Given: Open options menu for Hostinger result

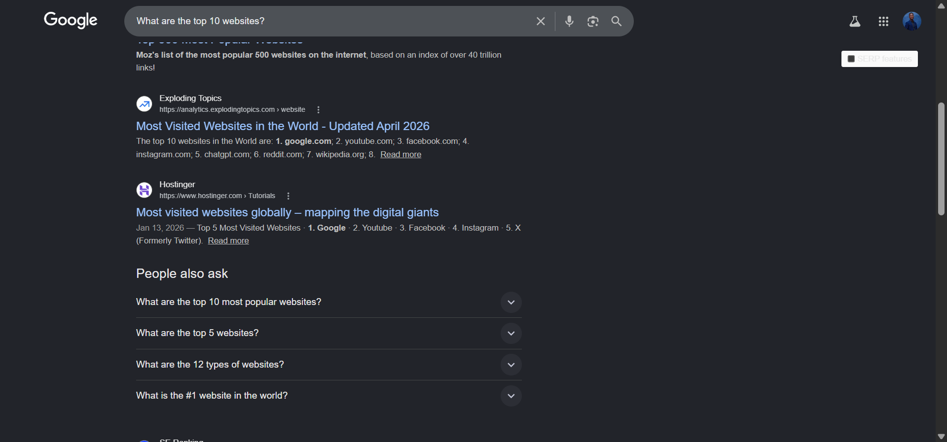Looking at the screenshot, I should pos(288,196).
